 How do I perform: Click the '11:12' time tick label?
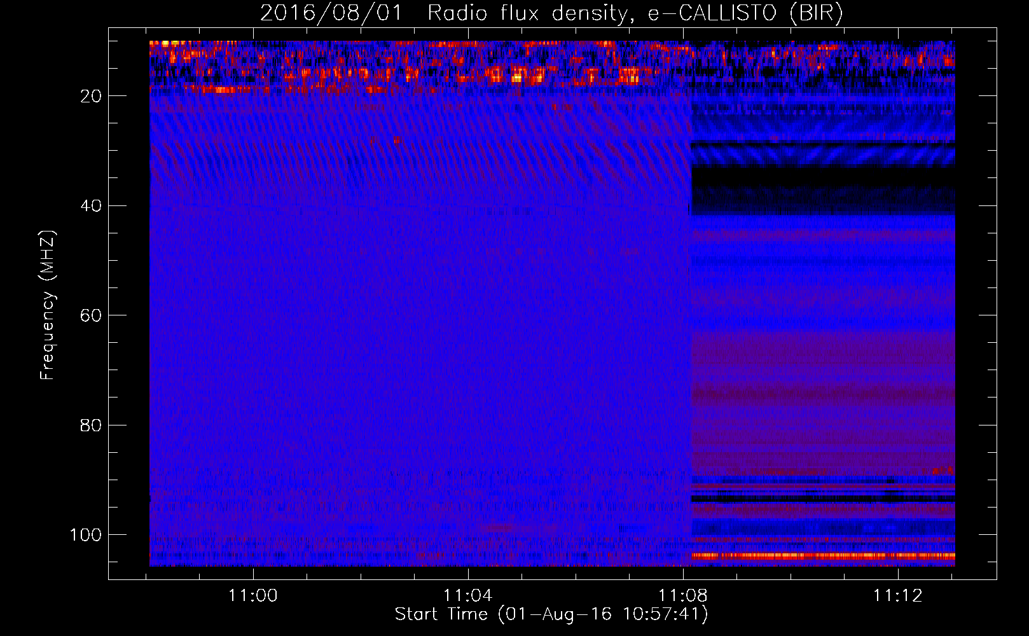coord(898,595)
